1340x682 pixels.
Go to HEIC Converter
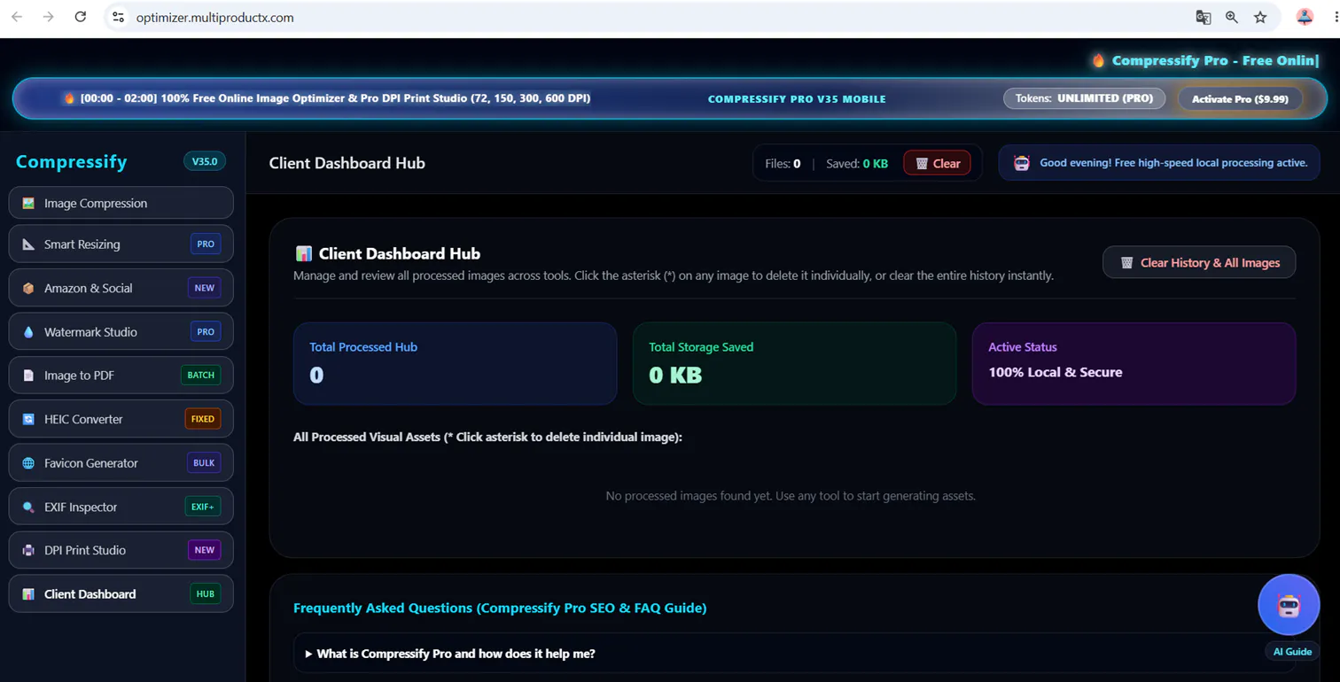(121, 419)
